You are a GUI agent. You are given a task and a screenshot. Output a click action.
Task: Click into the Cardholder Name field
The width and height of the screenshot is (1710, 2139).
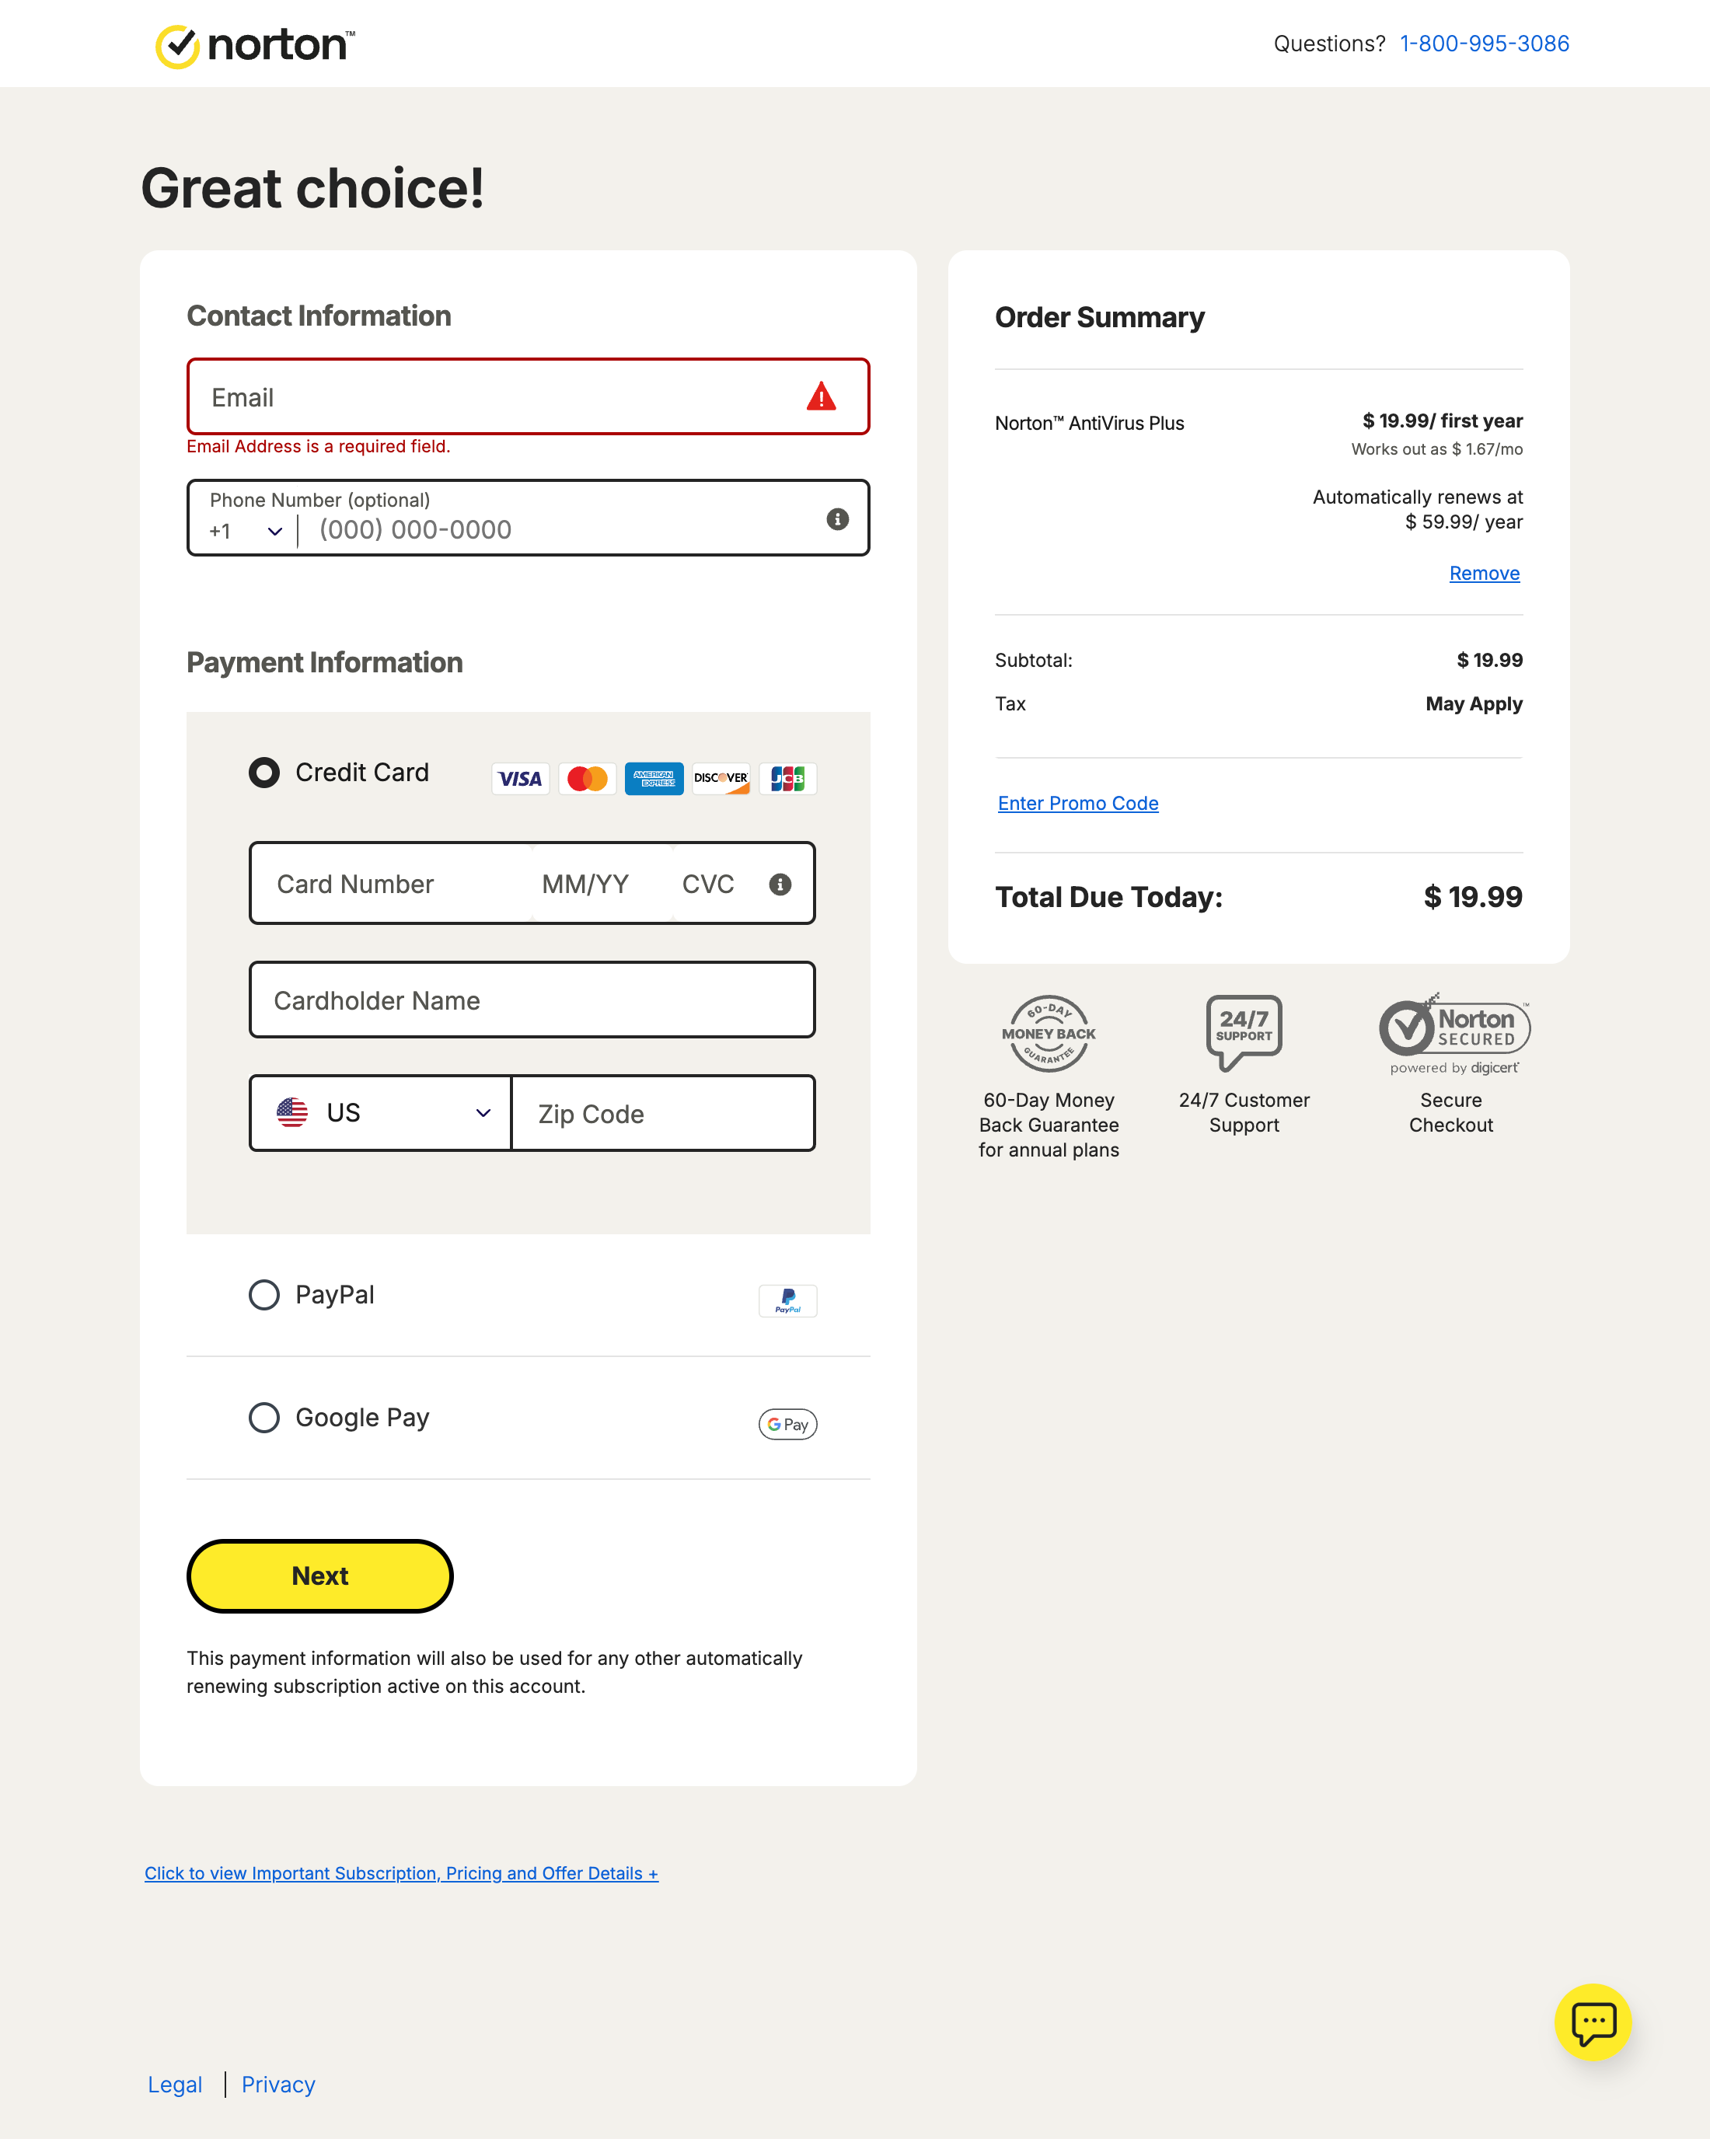(x=532, y=1000)
